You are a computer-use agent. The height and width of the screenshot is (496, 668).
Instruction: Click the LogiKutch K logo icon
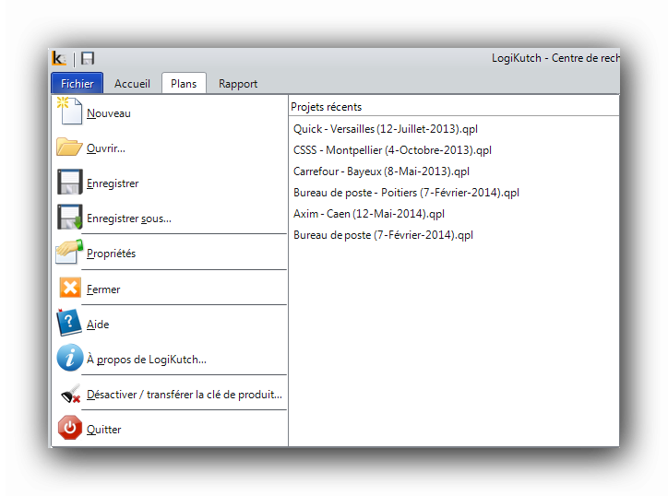tap(59, 58)
